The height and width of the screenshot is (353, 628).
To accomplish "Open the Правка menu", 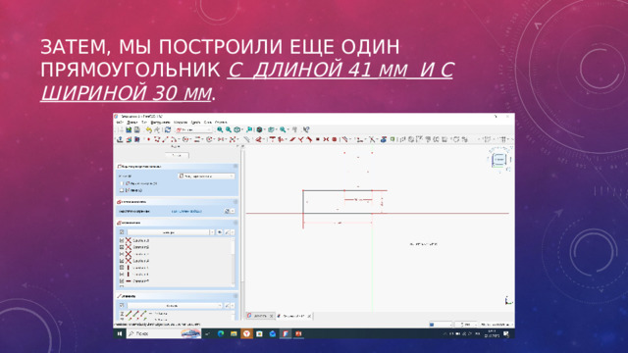I will pos(132,122).
